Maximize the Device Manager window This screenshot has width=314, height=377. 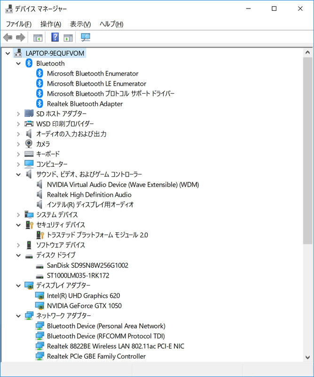(274, 8)
